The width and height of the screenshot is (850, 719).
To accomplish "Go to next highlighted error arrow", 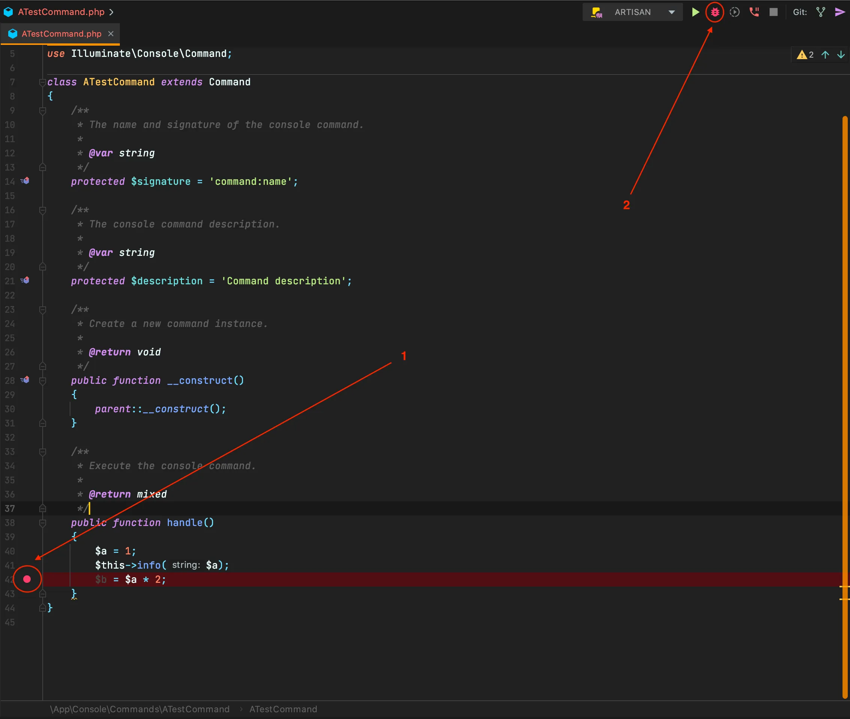I will pyautogui.click(x=841, y=55).
